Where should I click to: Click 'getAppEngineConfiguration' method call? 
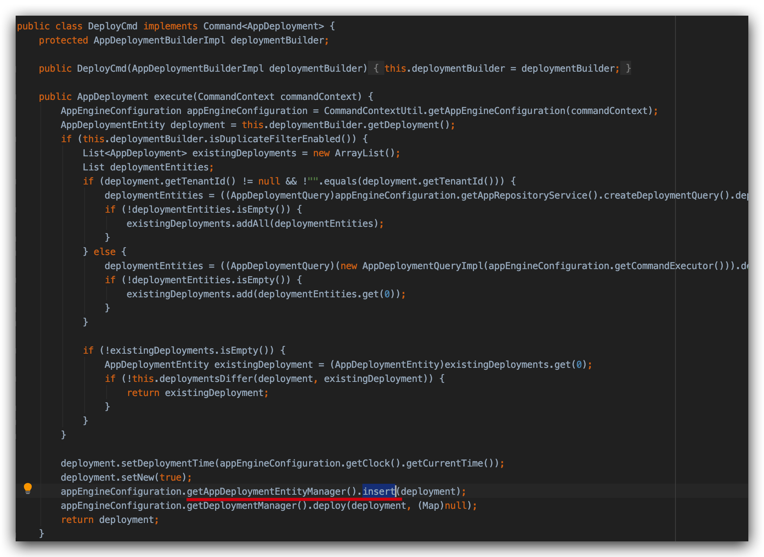point(496,111)
